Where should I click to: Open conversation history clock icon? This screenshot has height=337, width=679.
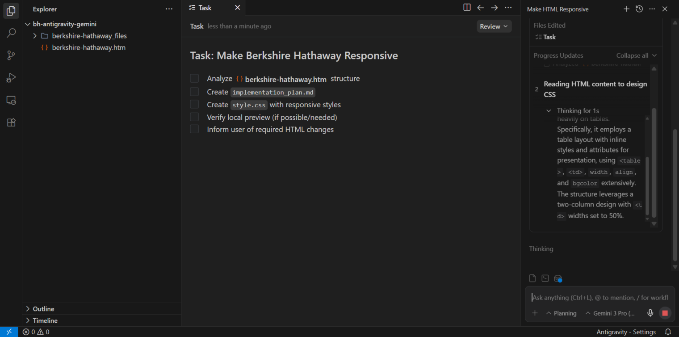click(639, 9)
